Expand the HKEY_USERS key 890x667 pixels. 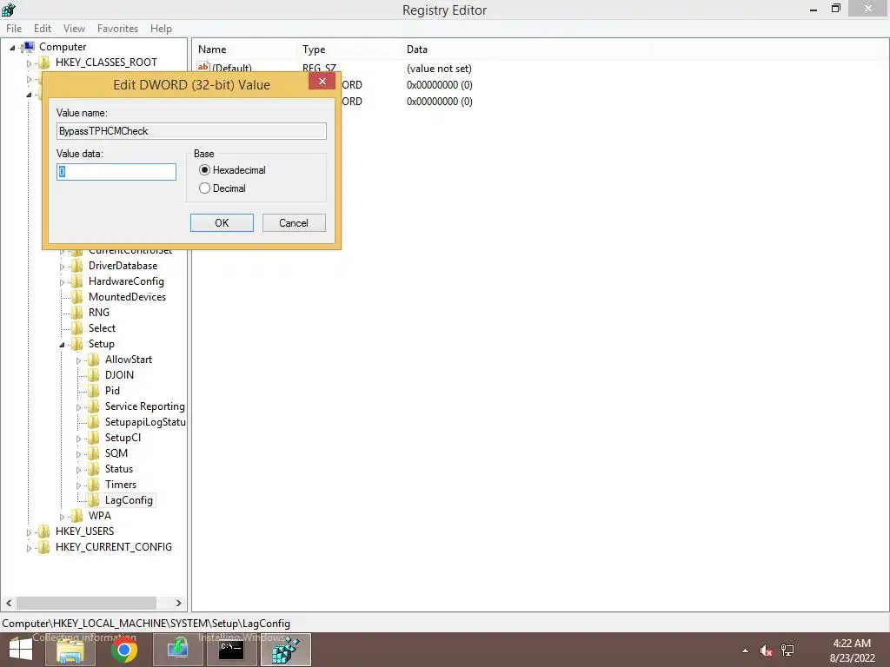(x=29, y=532)
